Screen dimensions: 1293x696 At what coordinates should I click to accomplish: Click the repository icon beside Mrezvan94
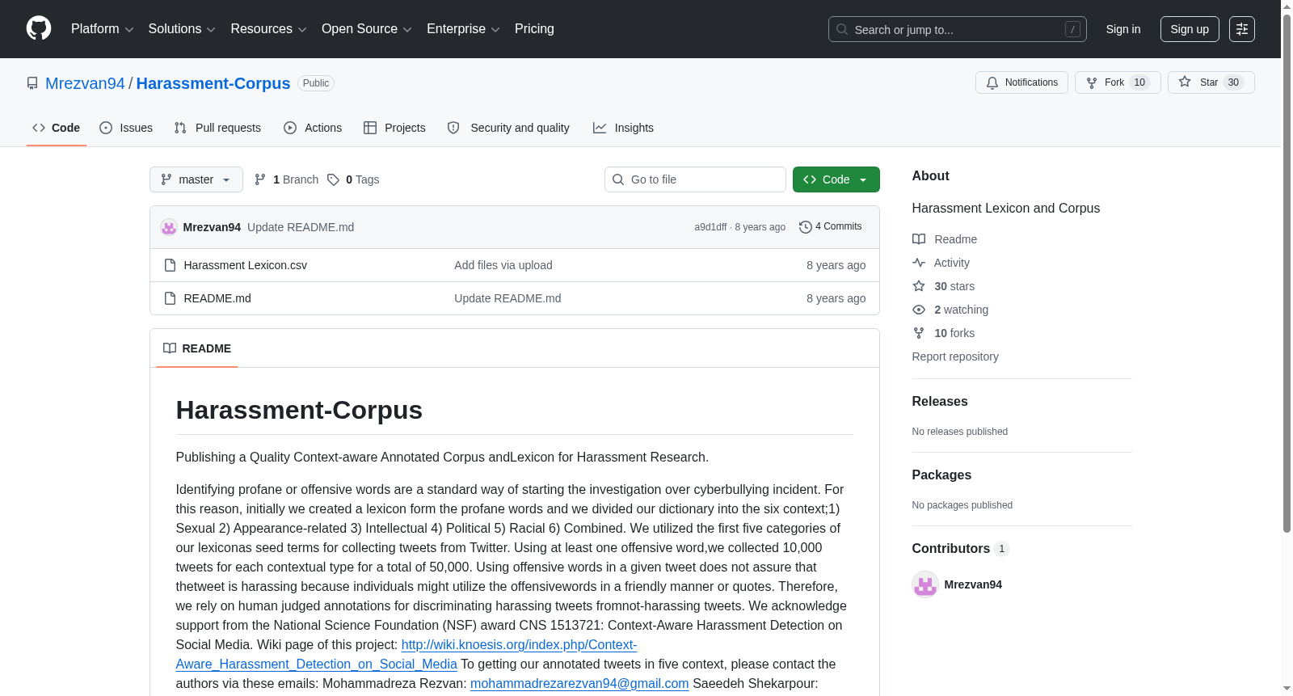click(x=32, y=83)
